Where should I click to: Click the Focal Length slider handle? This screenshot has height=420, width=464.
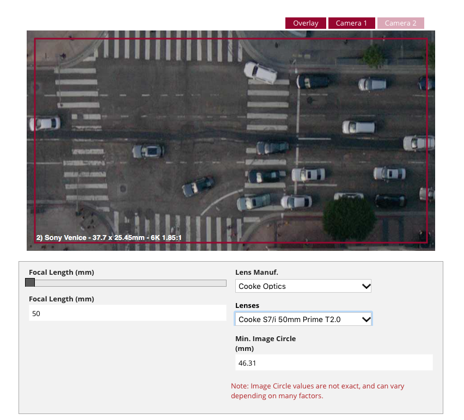29,282
